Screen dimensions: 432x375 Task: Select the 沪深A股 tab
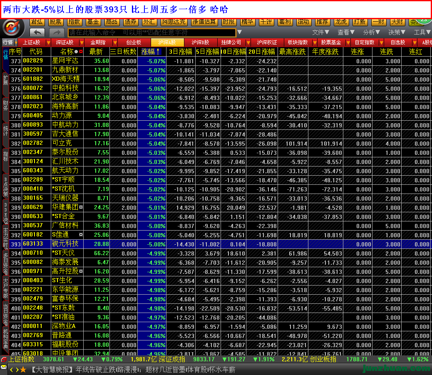(x=167, y=42)
